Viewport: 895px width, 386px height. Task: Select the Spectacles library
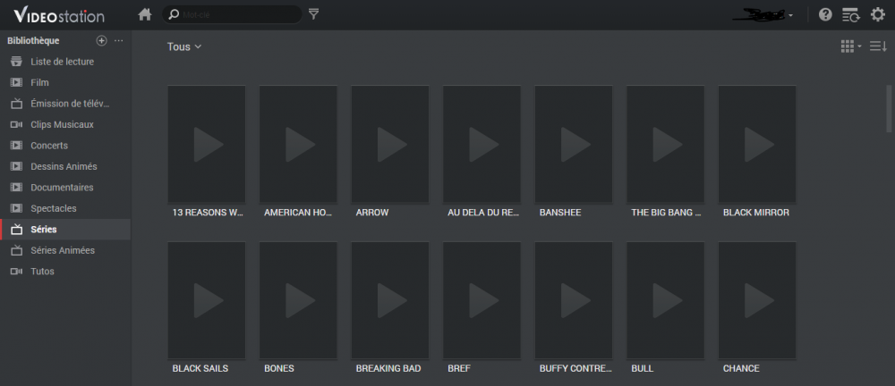(x=65, y=209)
